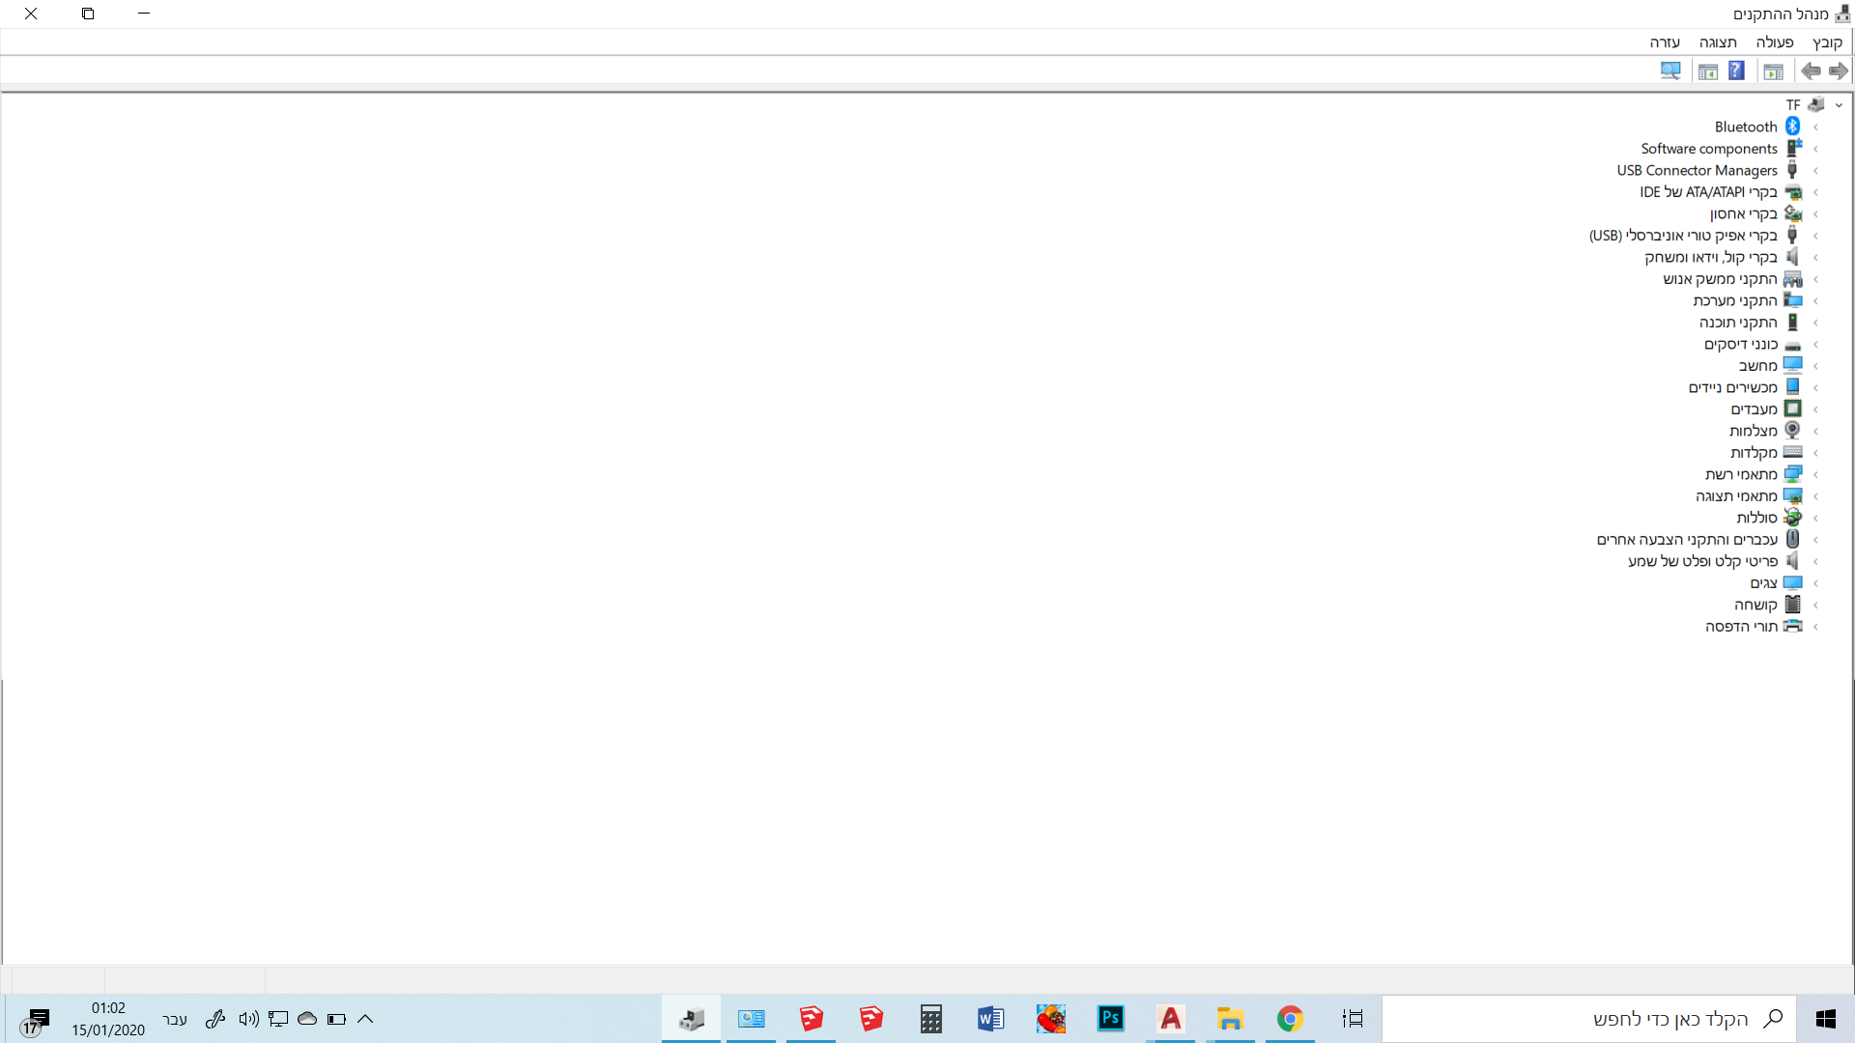This screenshot has width=1855, height=1043.
Task: Open the תצוגה menu
Action: 1718,42
